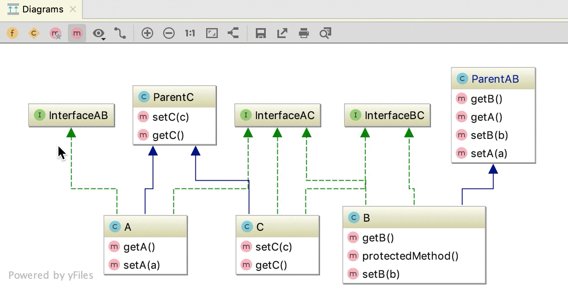Close the Diagrams tab
Screen dimensions: 568x301
coord(73,9)
